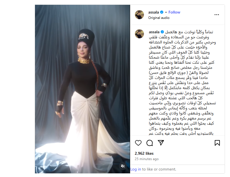Viewport: 230px width, 177px height.
Task: Open assala avatar beside the caption
Action: coord(139,34)
